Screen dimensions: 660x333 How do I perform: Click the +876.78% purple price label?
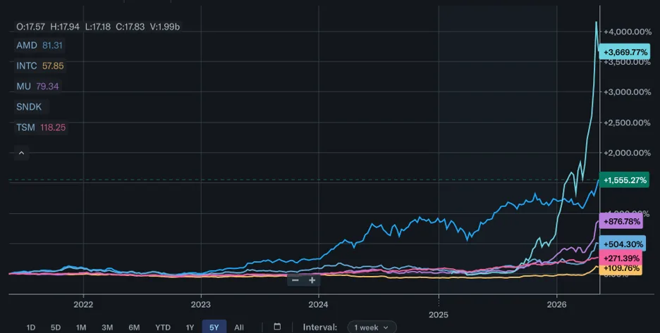(621, 221)
